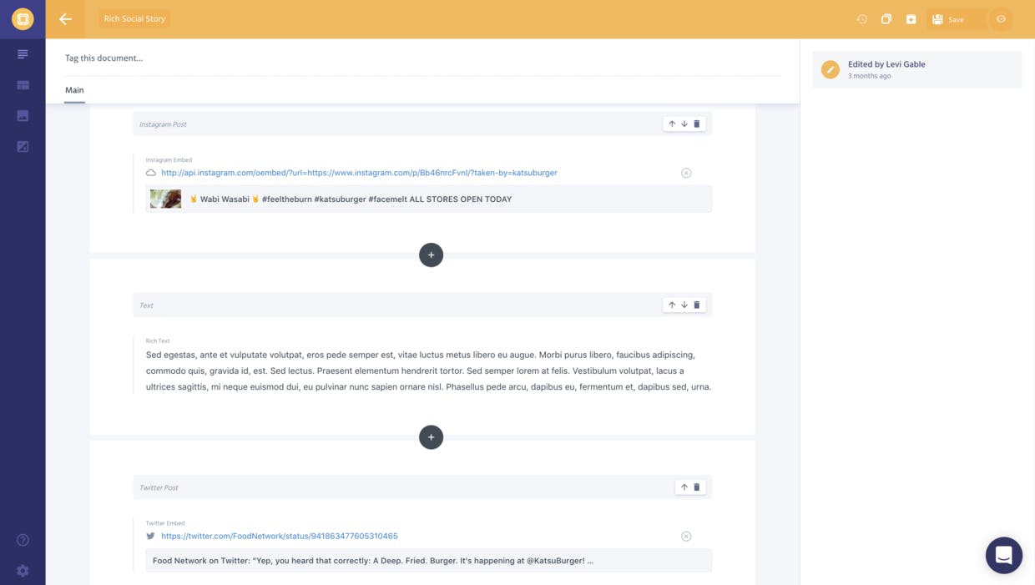
Task: Click the FoodNetwork Twitter status URL
Action: [x=280, y=537]
